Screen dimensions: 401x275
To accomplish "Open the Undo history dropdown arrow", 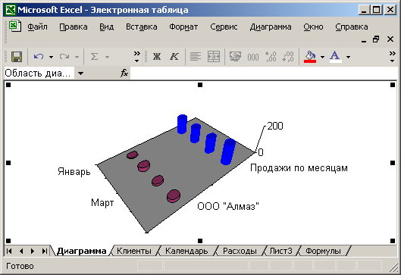I will point(51,57).
